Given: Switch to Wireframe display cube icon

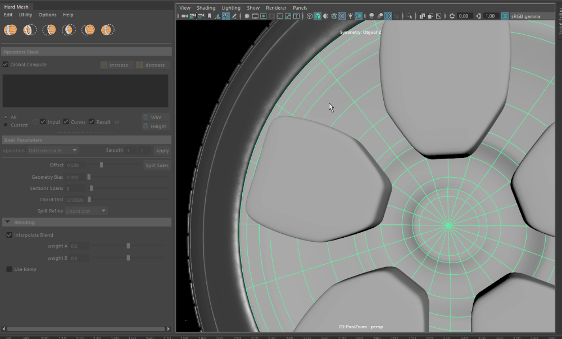Looking at the screenshot, I should point(310,16).
